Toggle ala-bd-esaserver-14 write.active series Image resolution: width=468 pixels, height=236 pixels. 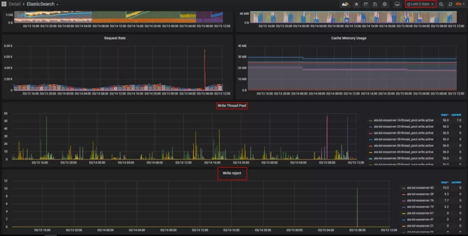(x=403, y=120)
